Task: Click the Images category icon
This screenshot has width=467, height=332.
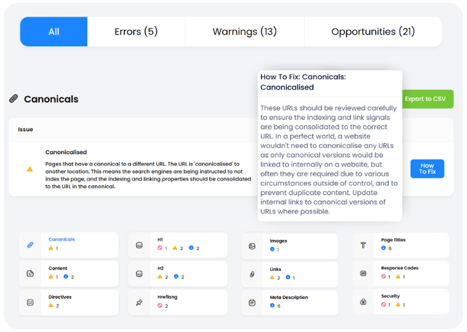Action: [x=252, y=246]
